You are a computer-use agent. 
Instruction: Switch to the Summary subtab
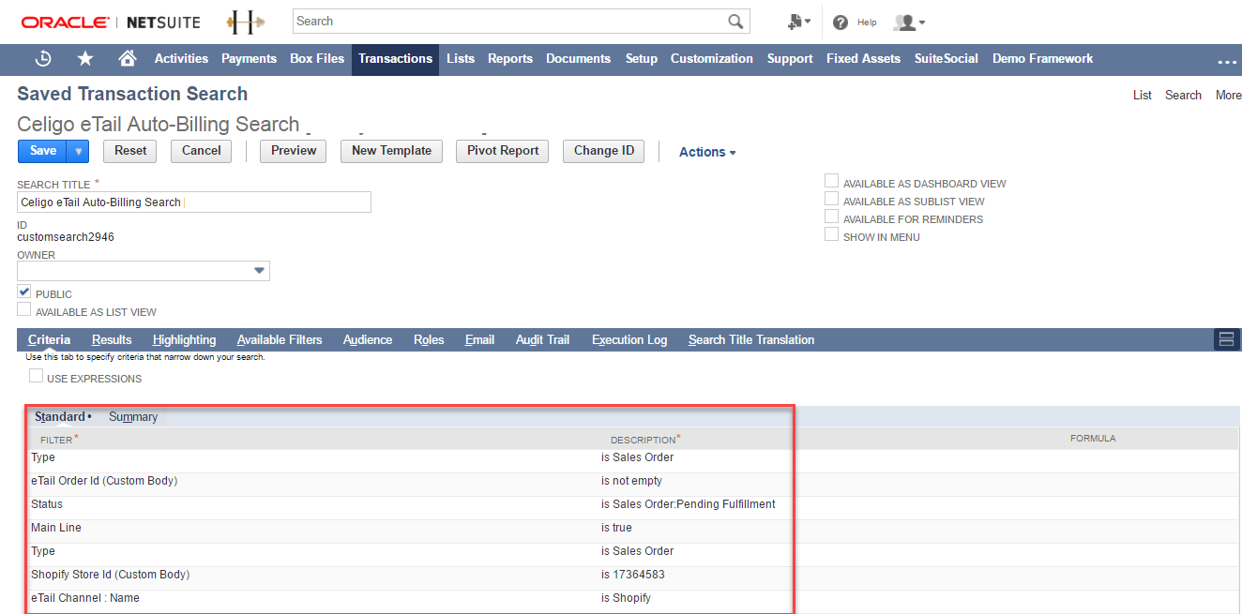click(133, 417)
